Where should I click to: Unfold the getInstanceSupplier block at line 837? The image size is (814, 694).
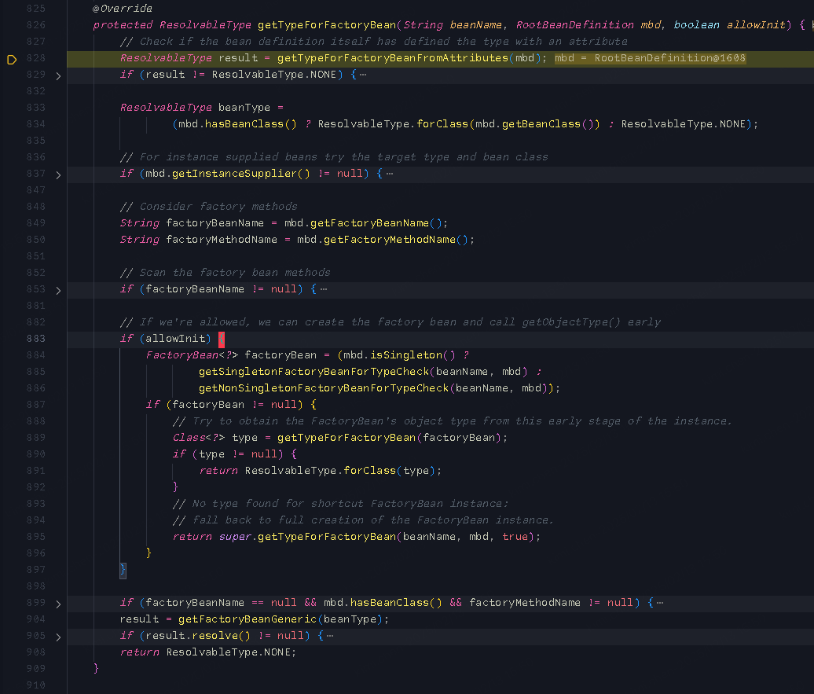click(x=58, y=175)
